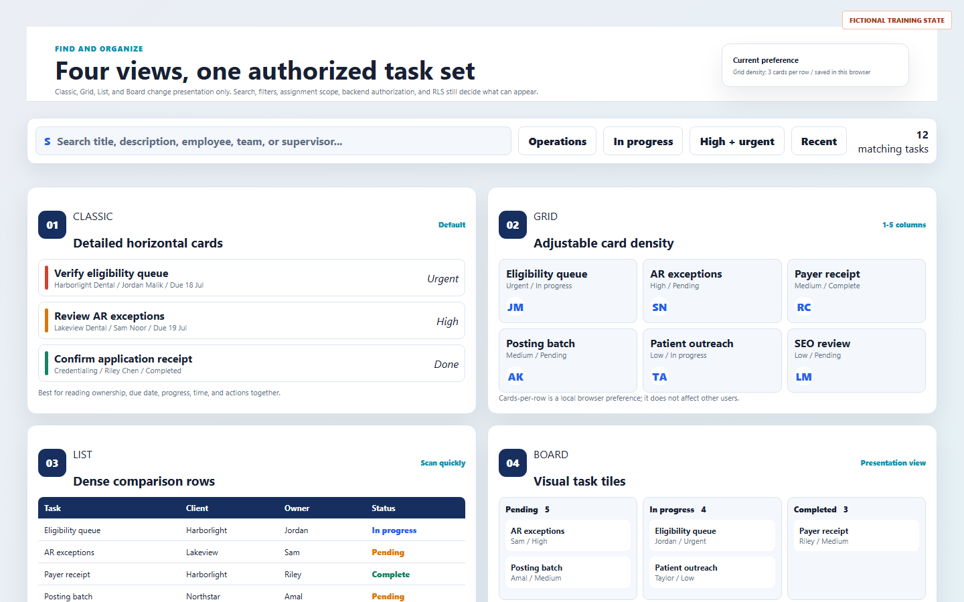Image resolution: width=964 pixels, height=602 pixels.
Task: Sort by the Status column header
Action: [x=384, y=508]
